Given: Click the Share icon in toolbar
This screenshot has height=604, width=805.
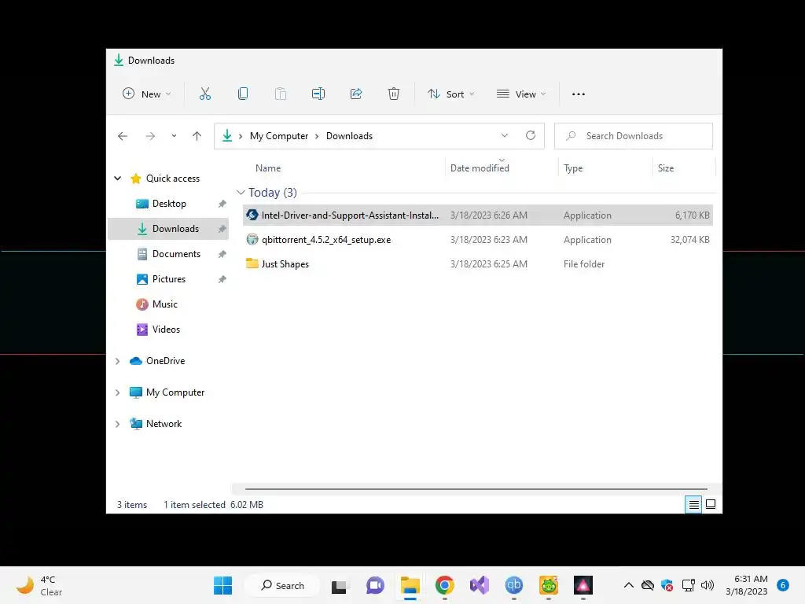Looking at the screenshot, I should click(x=356, y=94).
